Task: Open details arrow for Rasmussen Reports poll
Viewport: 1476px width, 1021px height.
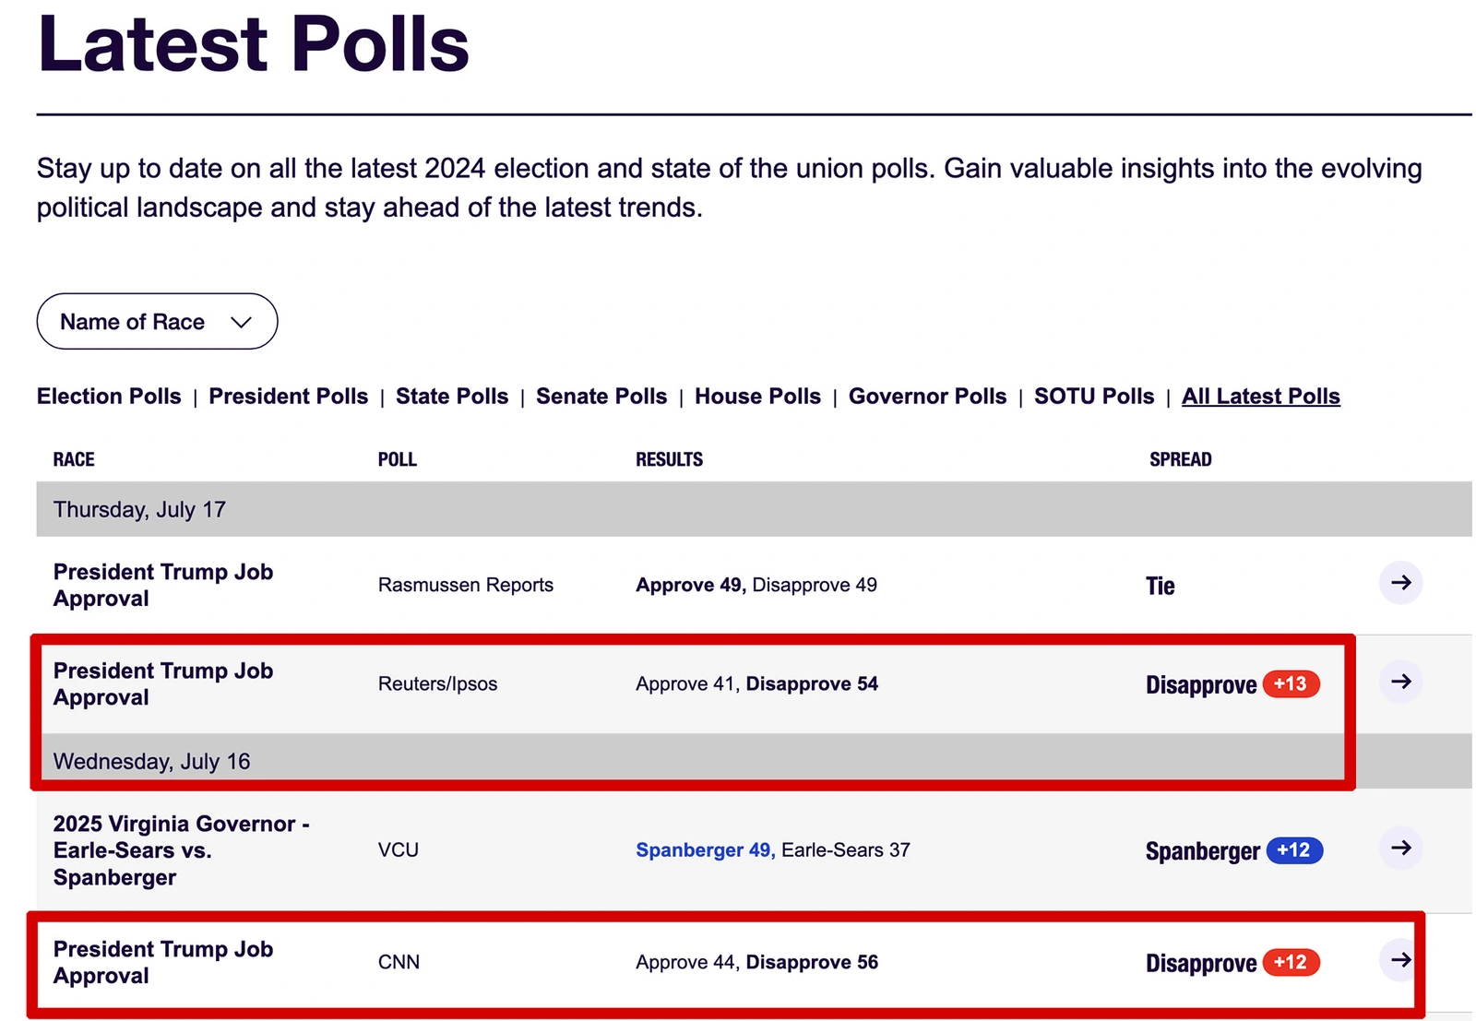Action: coord(1400,583)
